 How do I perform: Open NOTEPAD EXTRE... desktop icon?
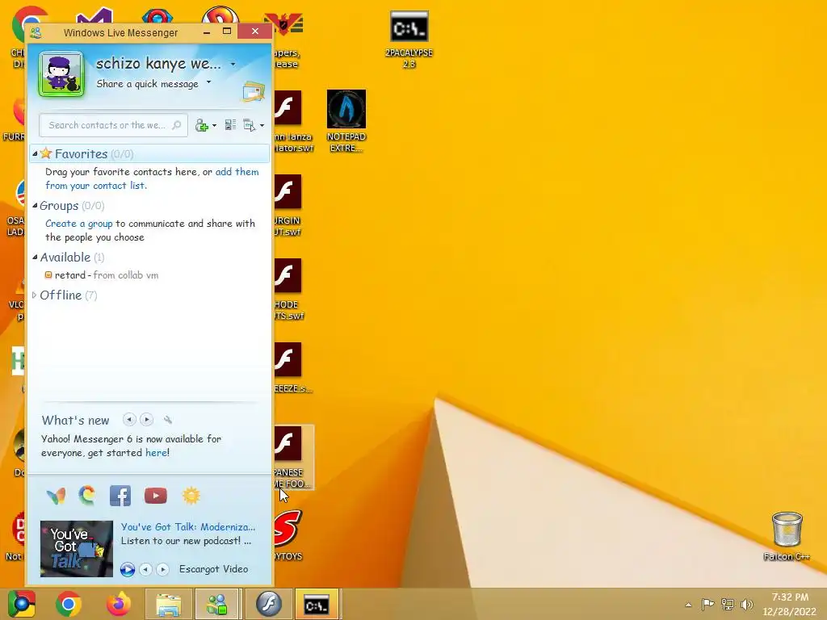point(346,121)
